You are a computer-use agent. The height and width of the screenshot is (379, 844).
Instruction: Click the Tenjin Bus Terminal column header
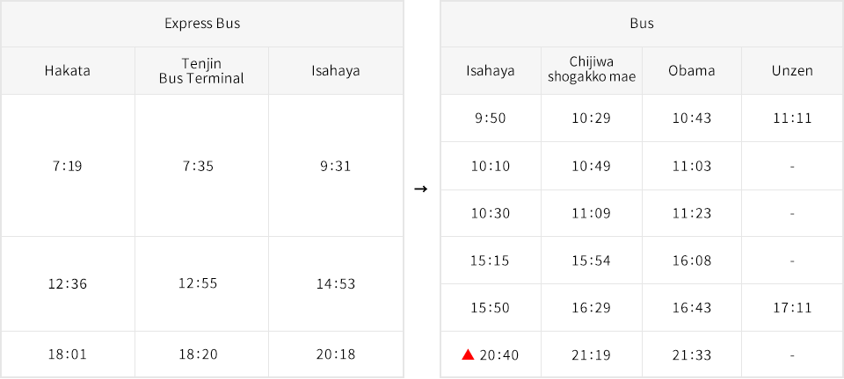(202, 71)
